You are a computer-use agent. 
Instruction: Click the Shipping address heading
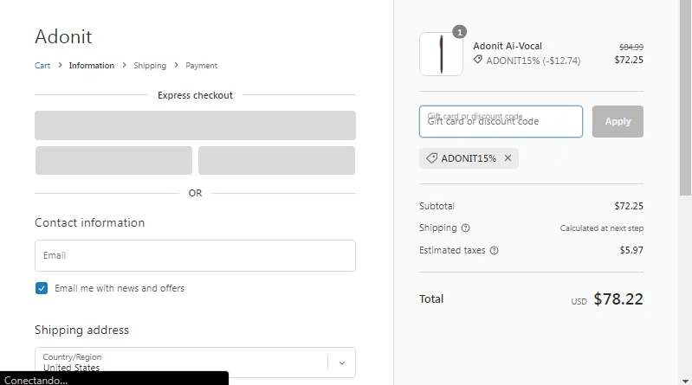click(x=81, y=330)
